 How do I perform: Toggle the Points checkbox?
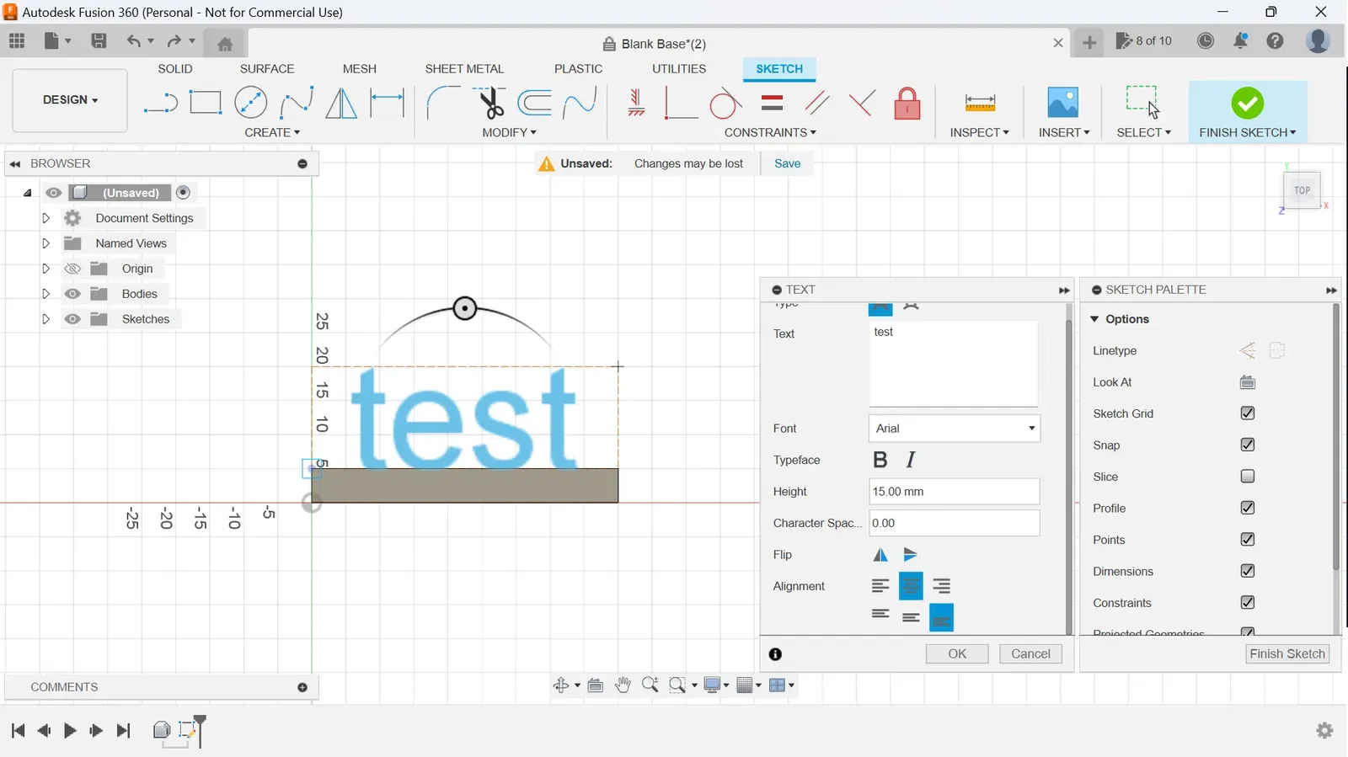click(1248, 540)
